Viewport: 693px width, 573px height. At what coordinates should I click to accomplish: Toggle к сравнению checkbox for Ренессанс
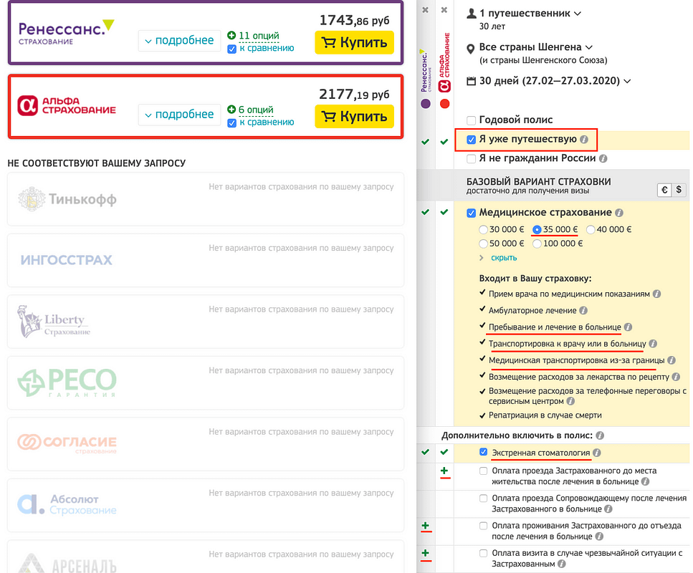pyautogui.click(x=231, y=49)
